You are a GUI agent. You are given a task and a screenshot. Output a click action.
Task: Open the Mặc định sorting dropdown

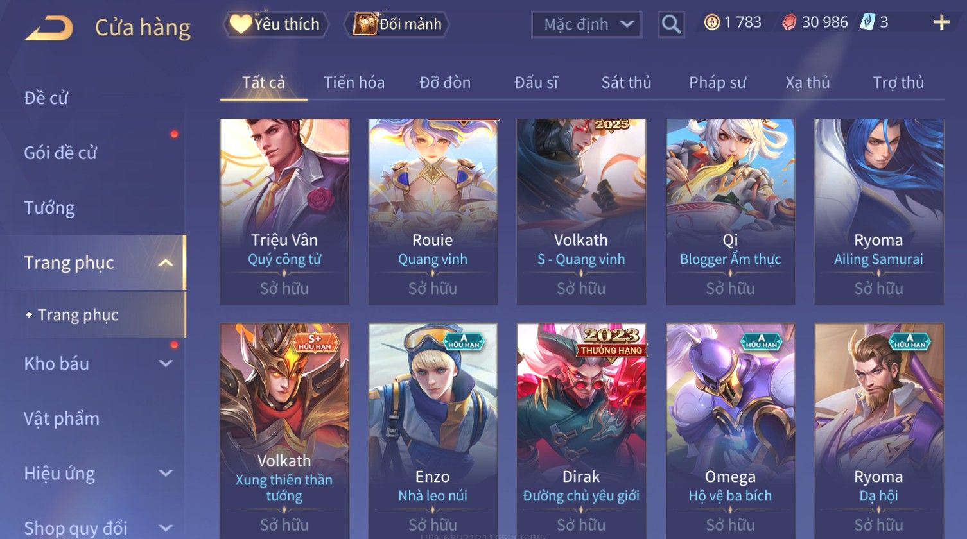click(x=587, y=24)
